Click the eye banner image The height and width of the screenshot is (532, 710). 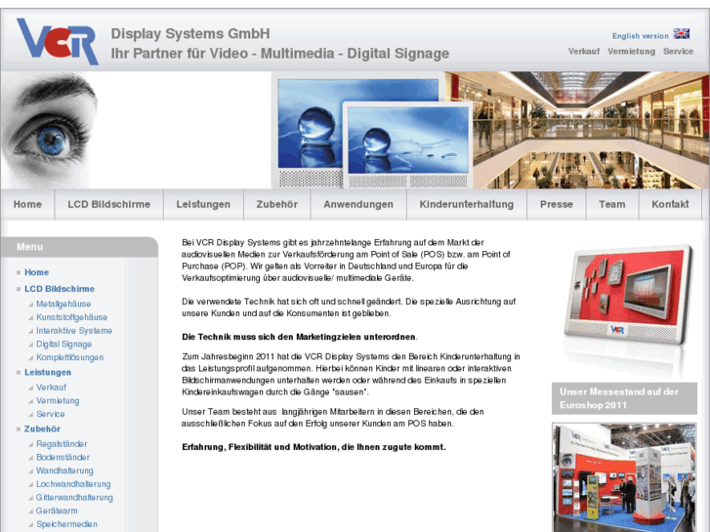50,130
